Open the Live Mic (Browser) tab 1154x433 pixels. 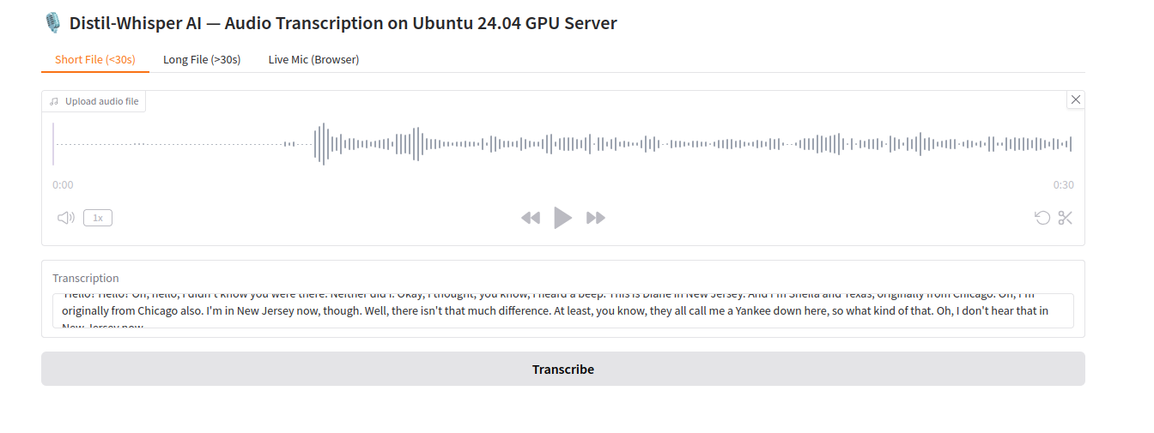point(313,59)
